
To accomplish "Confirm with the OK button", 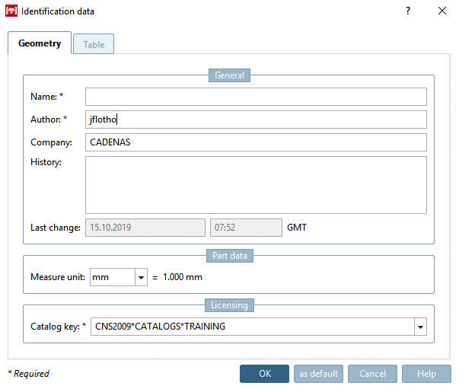I will point(264,374).
